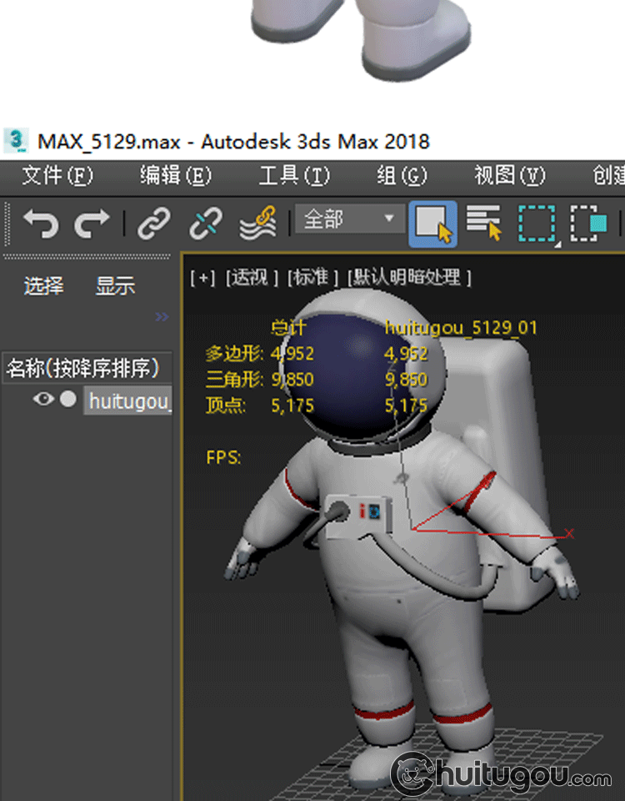The height and width of the screenshot is (801, 625).
Task: Open the 显示 tab in scene explorer
Action: (x=115, y=285)
